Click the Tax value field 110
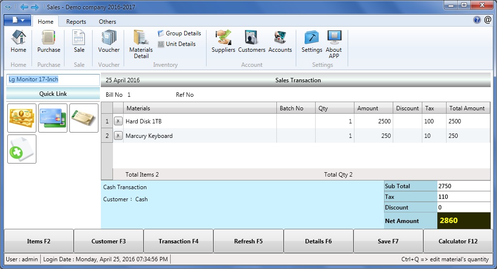Viewport: 497px width, 269px height. (x=464, y=196)
